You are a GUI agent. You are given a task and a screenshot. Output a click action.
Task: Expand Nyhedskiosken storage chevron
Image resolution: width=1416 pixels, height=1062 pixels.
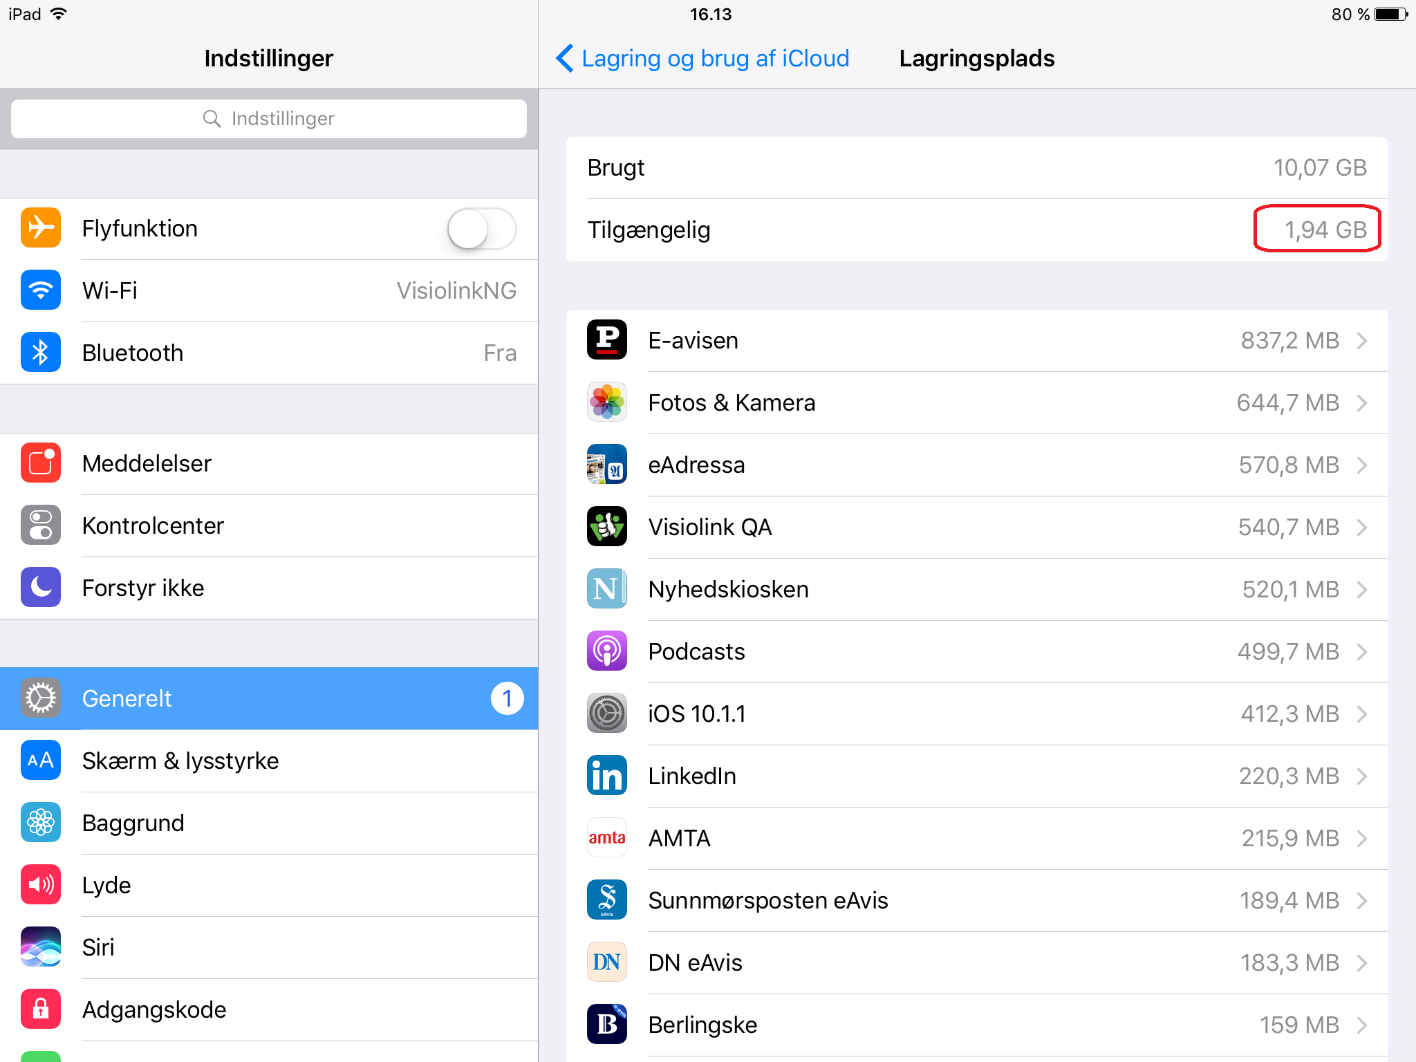tap(1362, 590)
